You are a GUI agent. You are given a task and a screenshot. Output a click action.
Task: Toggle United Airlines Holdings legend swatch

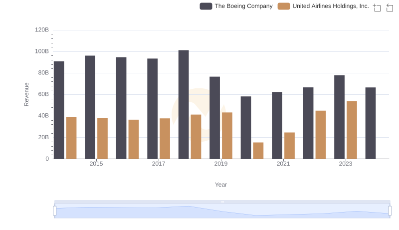tap(284, 6)
